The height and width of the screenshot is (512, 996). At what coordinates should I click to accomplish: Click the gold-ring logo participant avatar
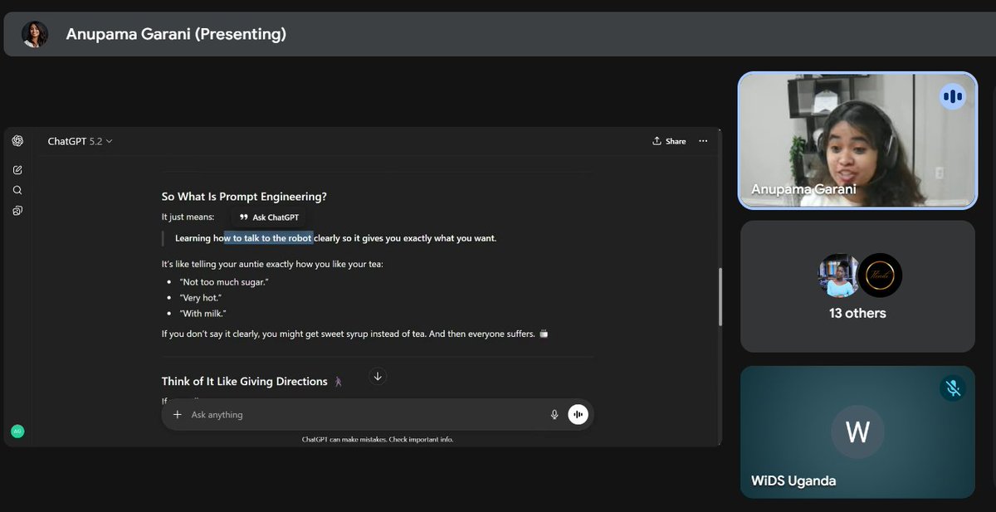[880, 276]
